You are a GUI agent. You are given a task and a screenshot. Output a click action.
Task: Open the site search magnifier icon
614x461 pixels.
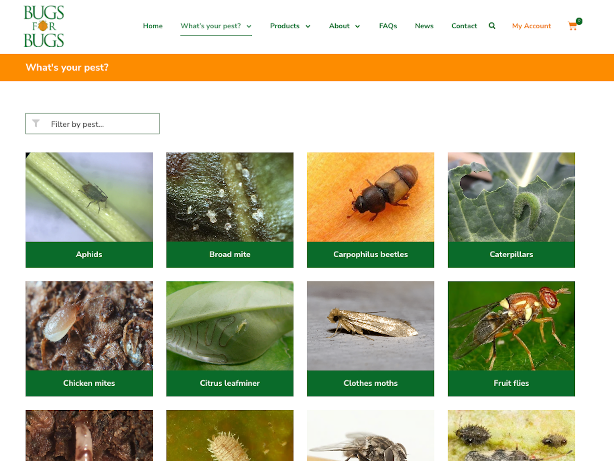(x=492, y=26)
